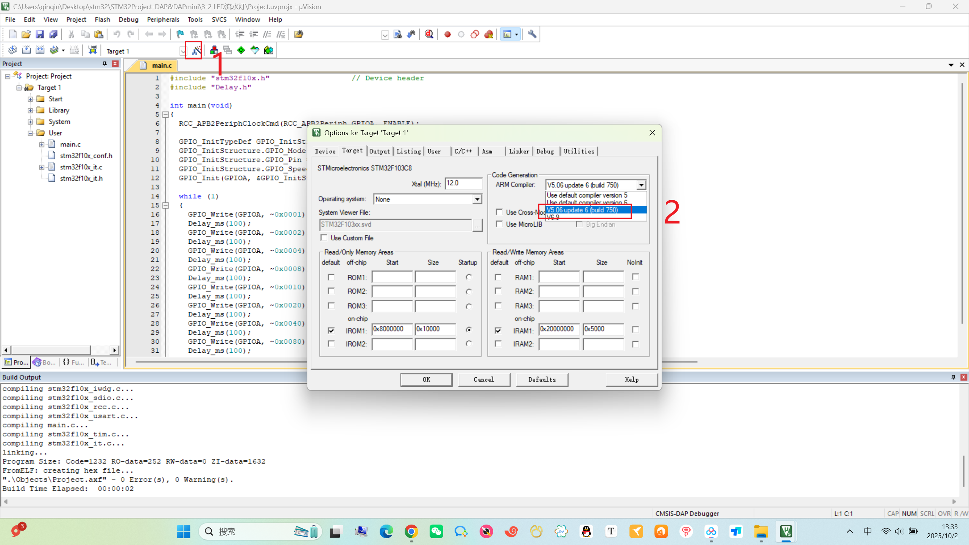Start the debug session icon

[428, 34]
